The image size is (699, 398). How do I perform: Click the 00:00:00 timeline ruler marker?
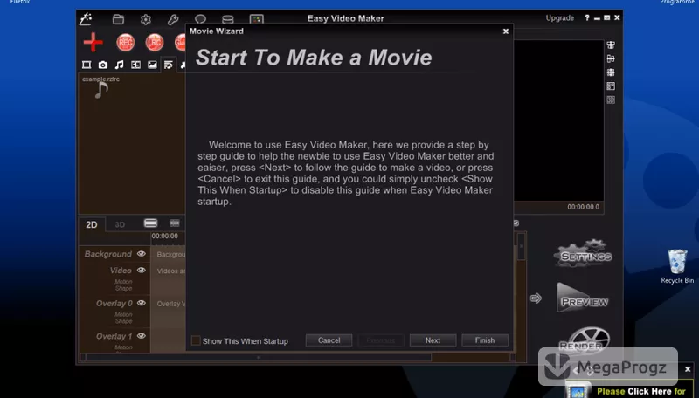164,236
